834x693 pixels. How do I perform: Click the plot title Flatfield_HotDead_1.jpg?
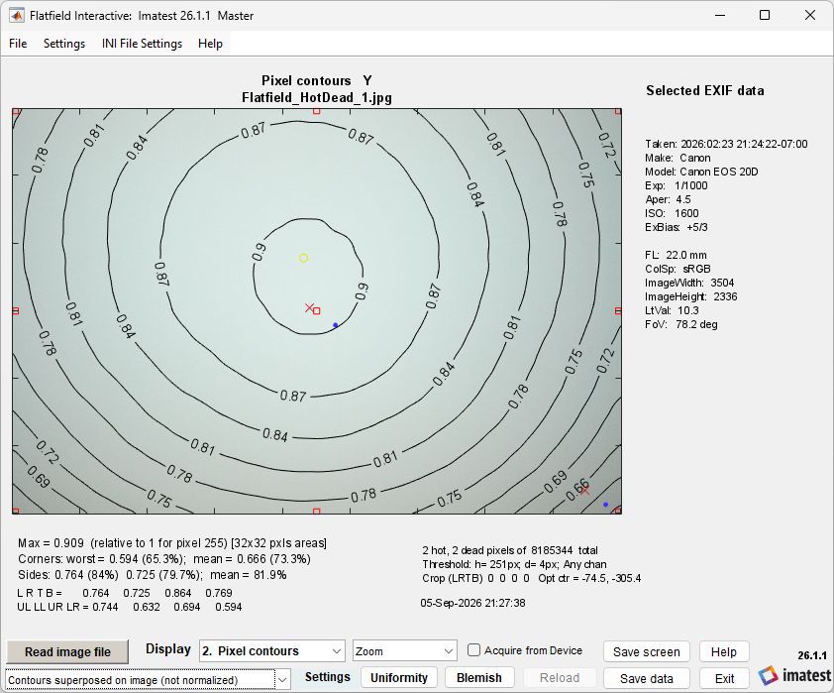(317, 97)
